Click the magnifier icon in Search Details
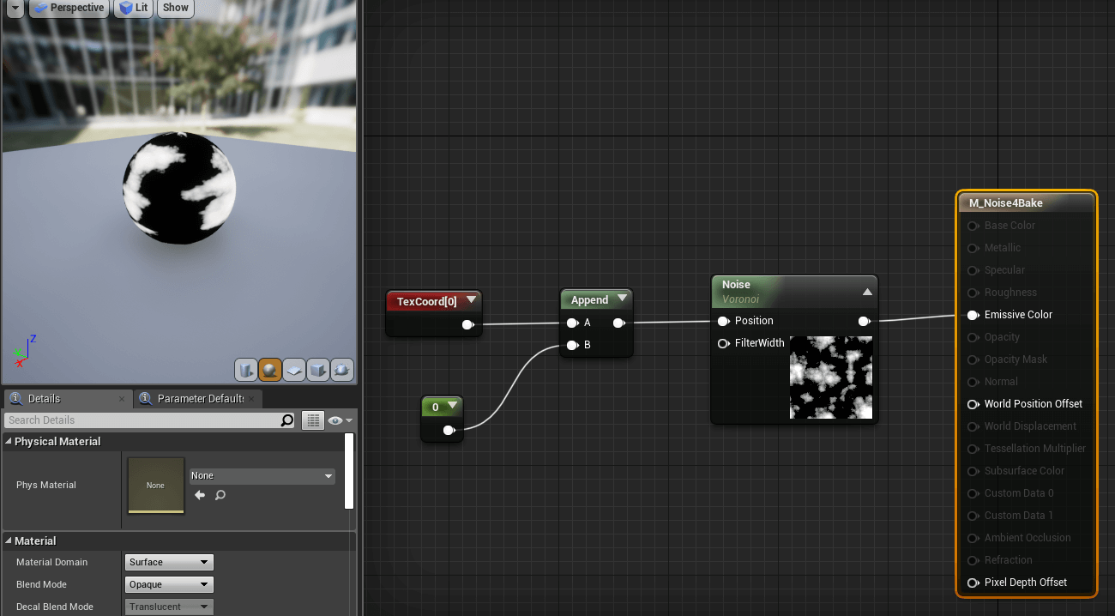Viewport: 1115px width, 616px height. [x=287, y=420]
